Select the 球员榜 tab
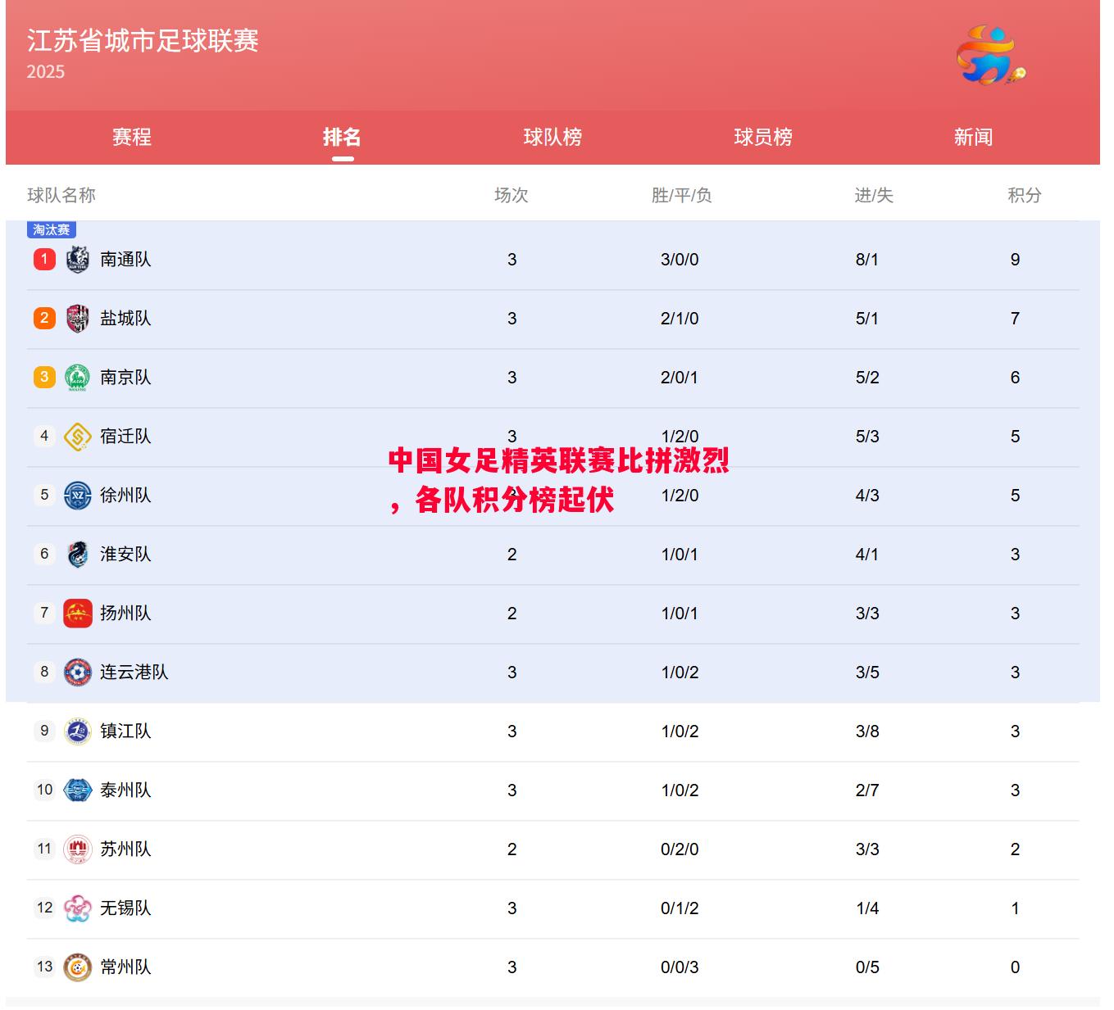 763,137
